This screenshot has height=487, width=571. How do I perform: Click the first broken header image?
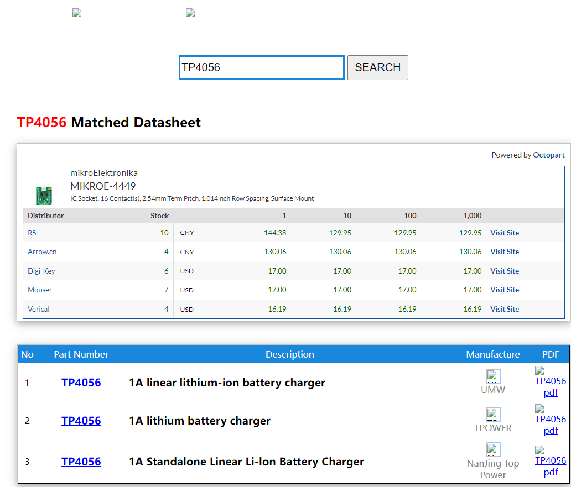[x=77, y=13]
